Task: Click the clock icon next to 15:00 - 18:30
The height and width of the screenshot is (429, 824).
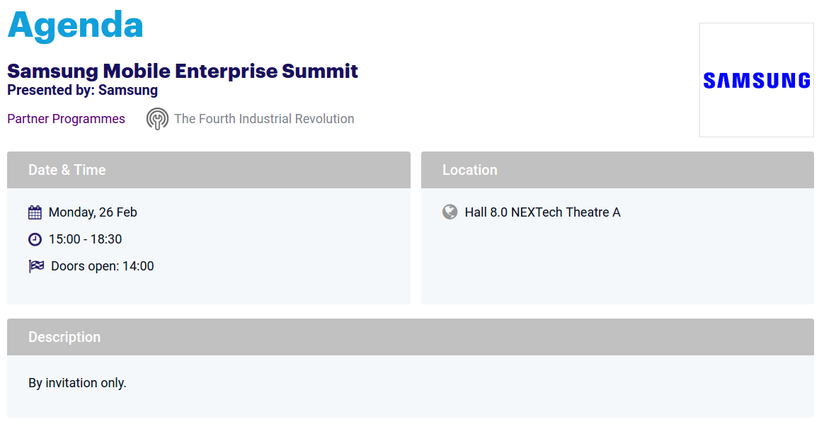Action: 35,239
